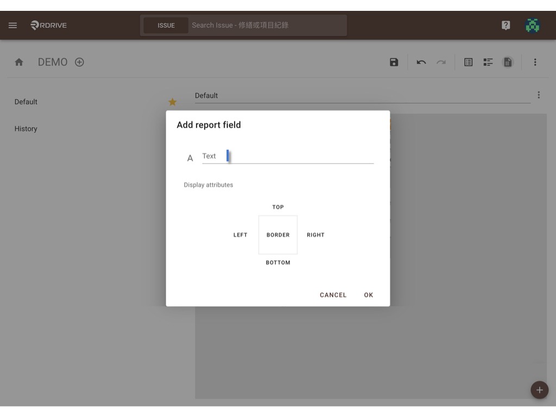Viewport: 556px width, 417px height.
Task: Select the report document view icon
Action: coord(508,62)
